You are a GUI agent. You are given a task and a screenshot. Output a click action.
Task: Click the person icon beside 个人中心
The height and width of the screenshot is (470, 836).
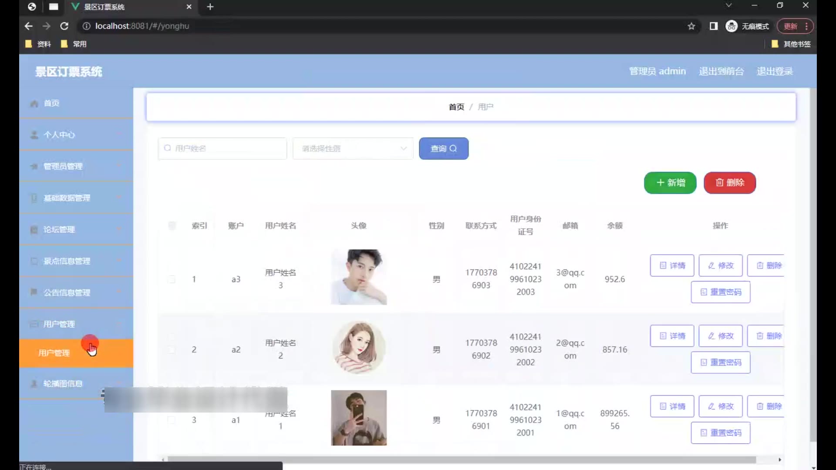pyautogui.click(x=34, y=135)
